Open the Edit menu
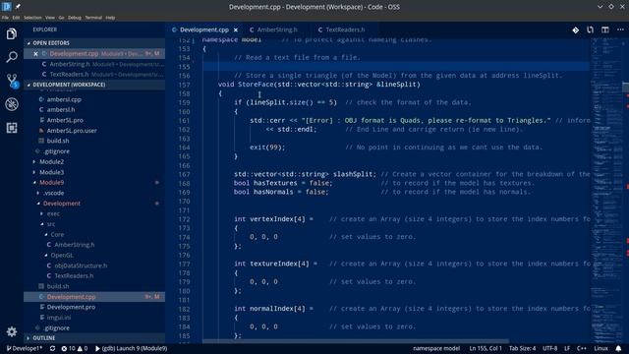The image size is (629, 354). pos(16,18)
